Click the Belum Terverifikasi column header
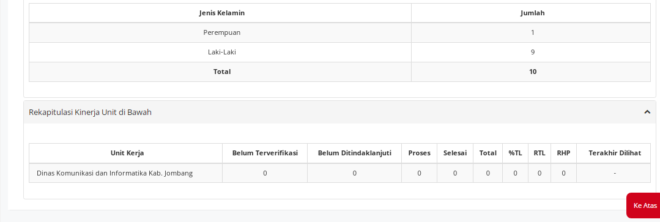The image size is (660, 222). [x=265, y=153]
